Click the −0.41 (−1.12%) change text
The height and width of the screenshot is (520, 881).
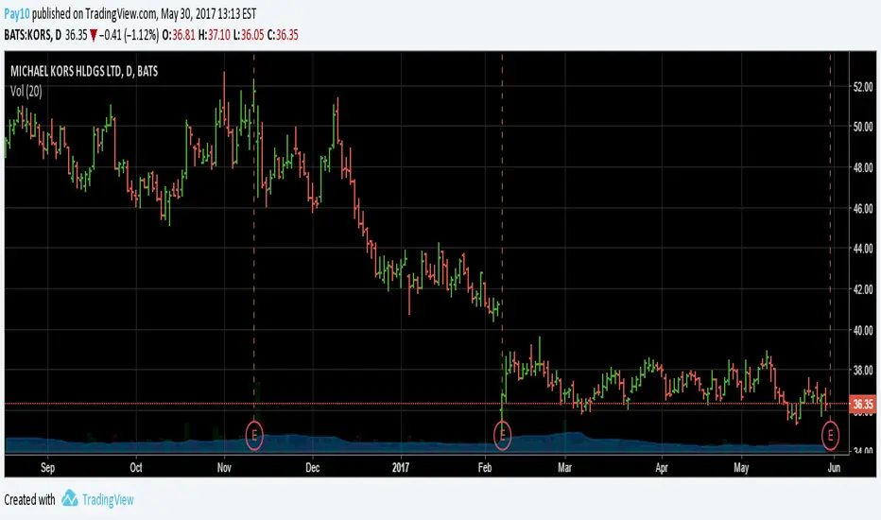pos(129,35)
